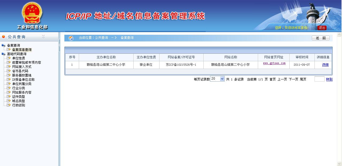Image resolution: width=342 pixels, height=166 pixels.
Task: Click the icon beside 省市县代码
Action: pyautogui.click(x=9, y=71)
